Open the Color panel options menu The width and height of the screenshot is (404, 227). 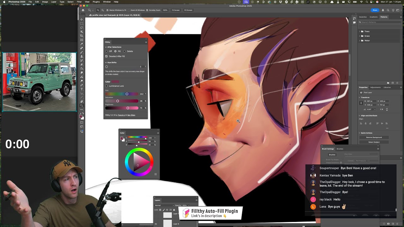(158, 133)
